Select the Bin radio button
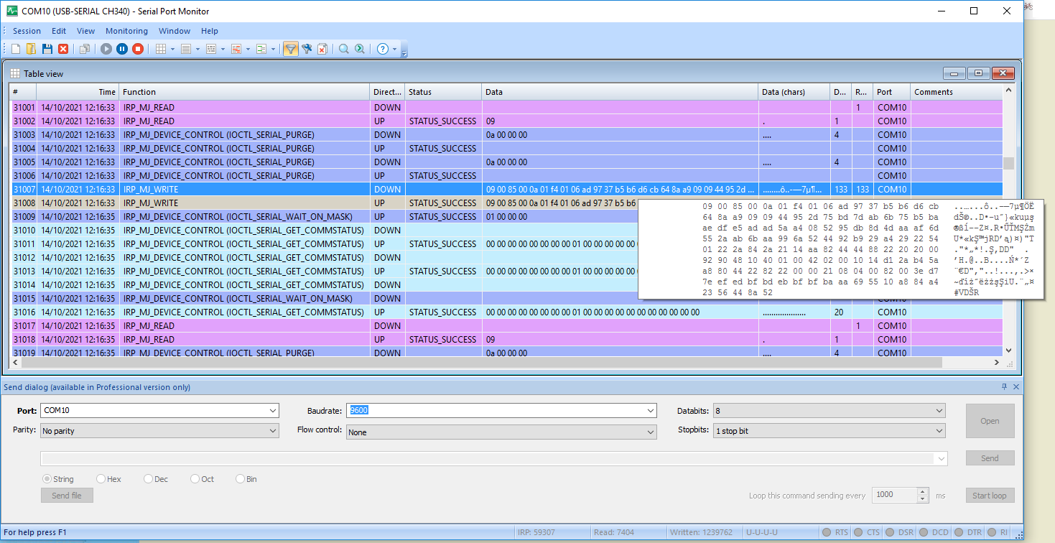Screen dimensions: 1055x543 (x=241, y=479)
